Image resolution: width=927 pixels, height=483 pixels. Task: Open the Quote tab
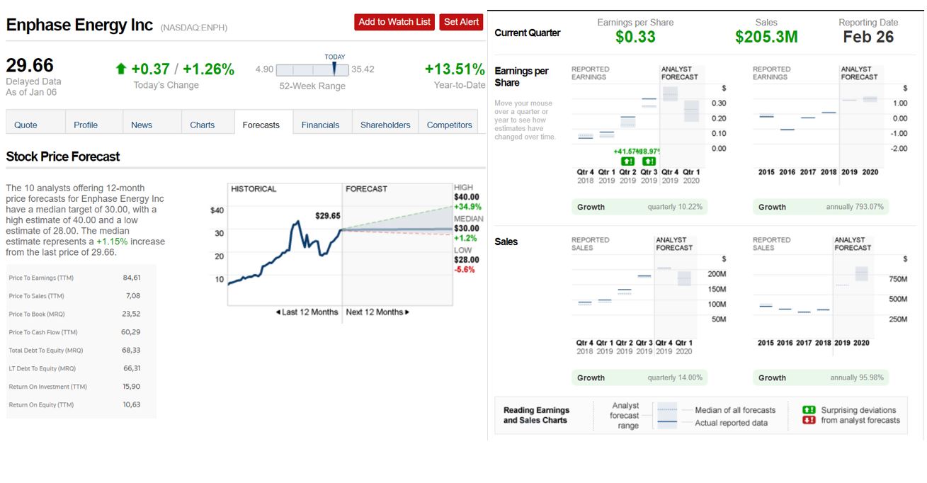pos(26,125)
